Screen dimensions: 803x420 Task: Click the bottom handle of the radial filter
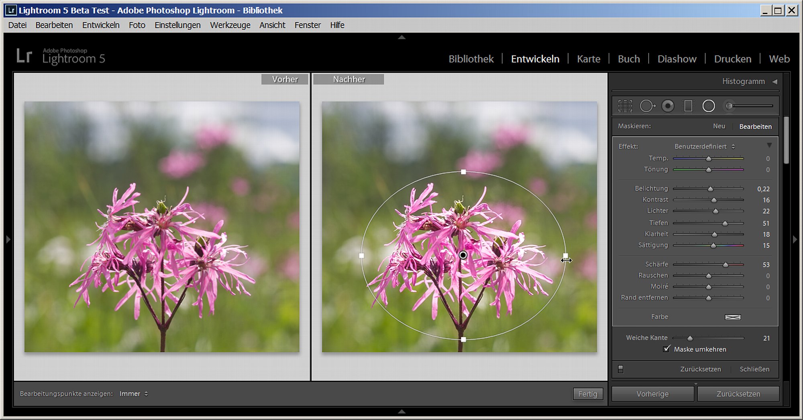[x=463, y=339]
